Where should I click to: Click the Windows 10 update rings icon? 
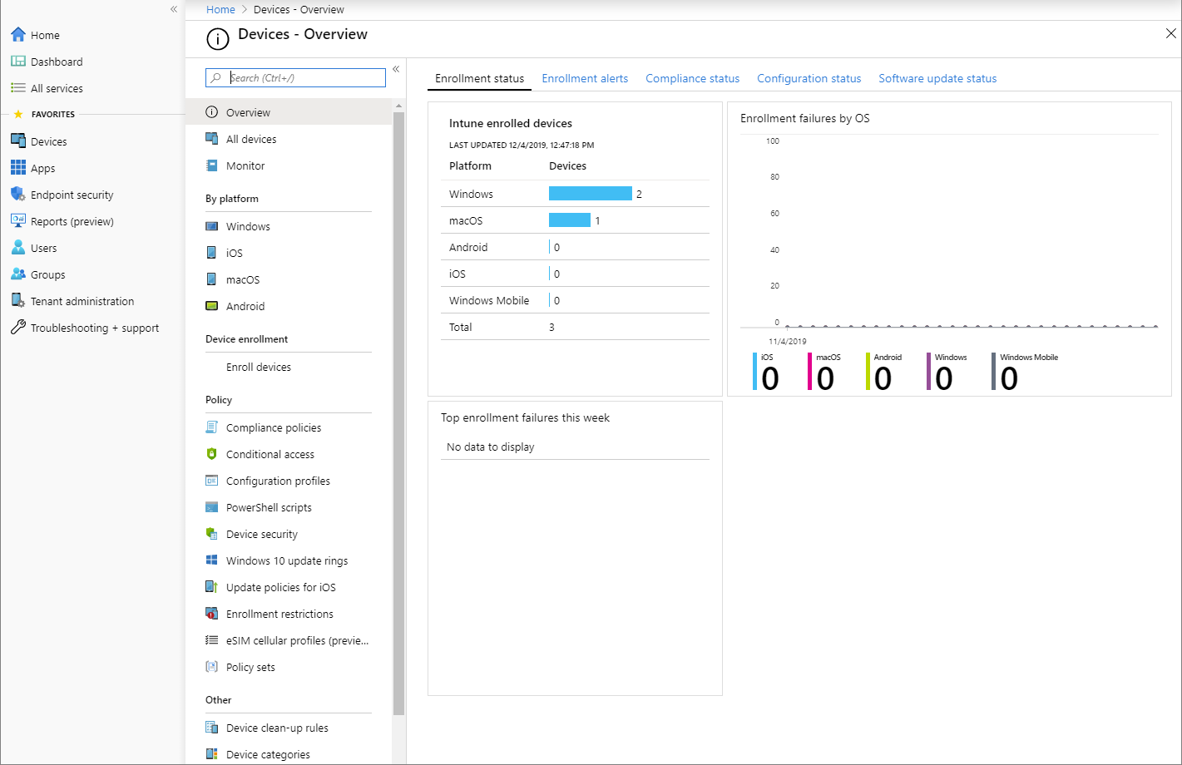click(x=212, y=560)
